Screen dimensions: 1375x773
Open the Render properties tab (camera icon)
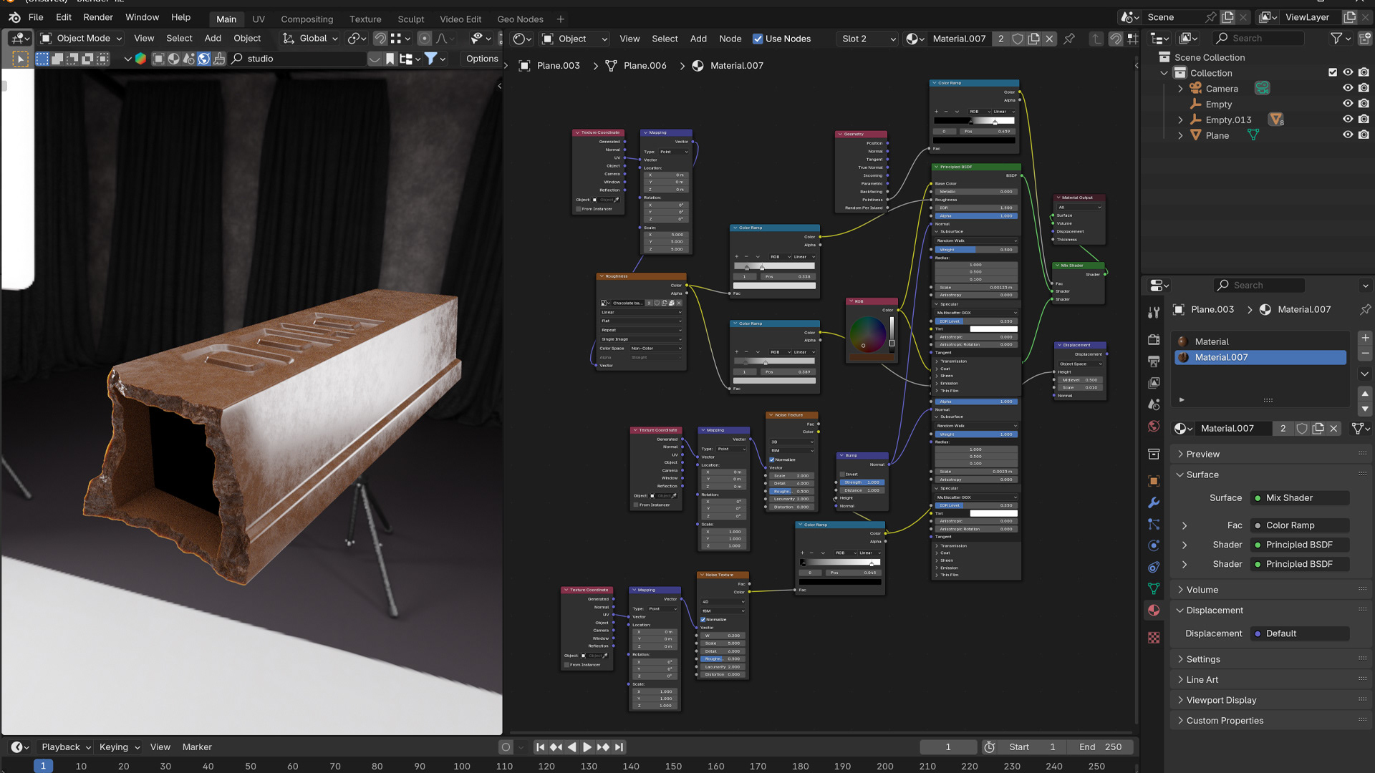coord(1154,339)
